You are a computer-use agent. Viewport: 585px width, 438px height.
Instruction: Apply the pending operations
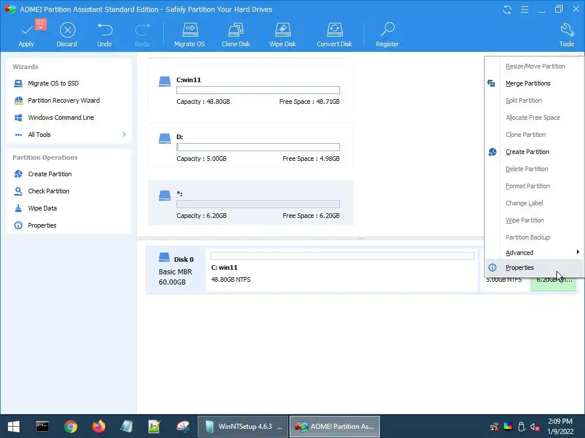[x=26, y=35]
